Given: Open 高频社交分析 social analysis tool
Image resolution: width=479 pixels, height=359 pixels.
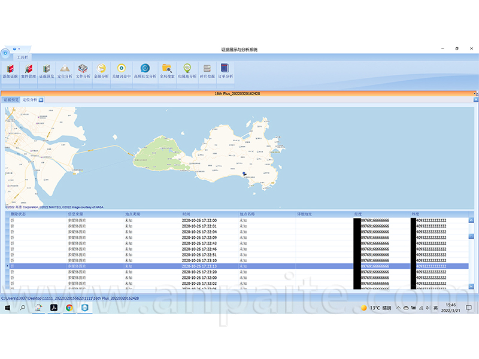Looking at the screenshot, I should [145, 71].
